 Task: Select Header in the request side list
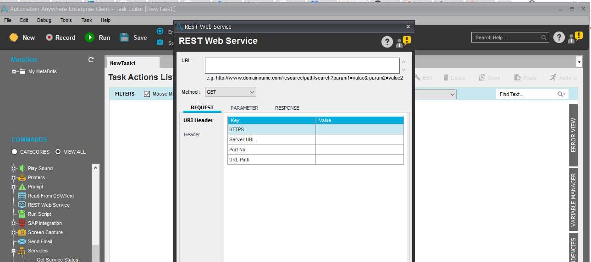[x=192, y=134]
